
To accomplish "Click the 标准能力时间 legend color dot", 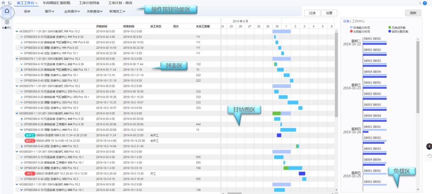I will click(351, 28).
